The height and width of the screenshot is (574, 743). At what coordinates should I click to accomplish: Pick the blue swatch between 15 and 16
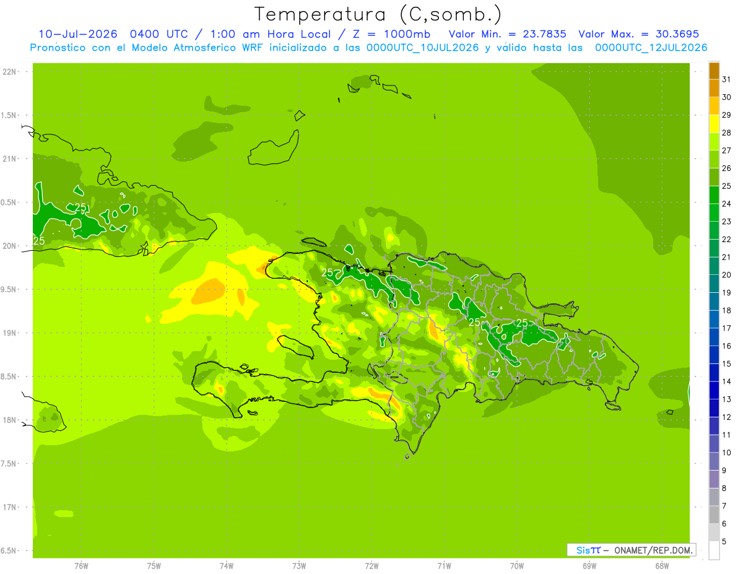pyautogui.click(x=714, y=355)
